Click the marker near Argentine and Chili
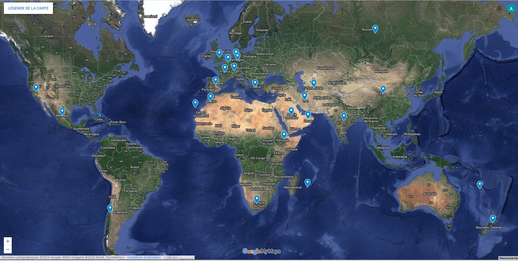The height and width of the screenshot is (261, 518). click(x=110, y=208)
